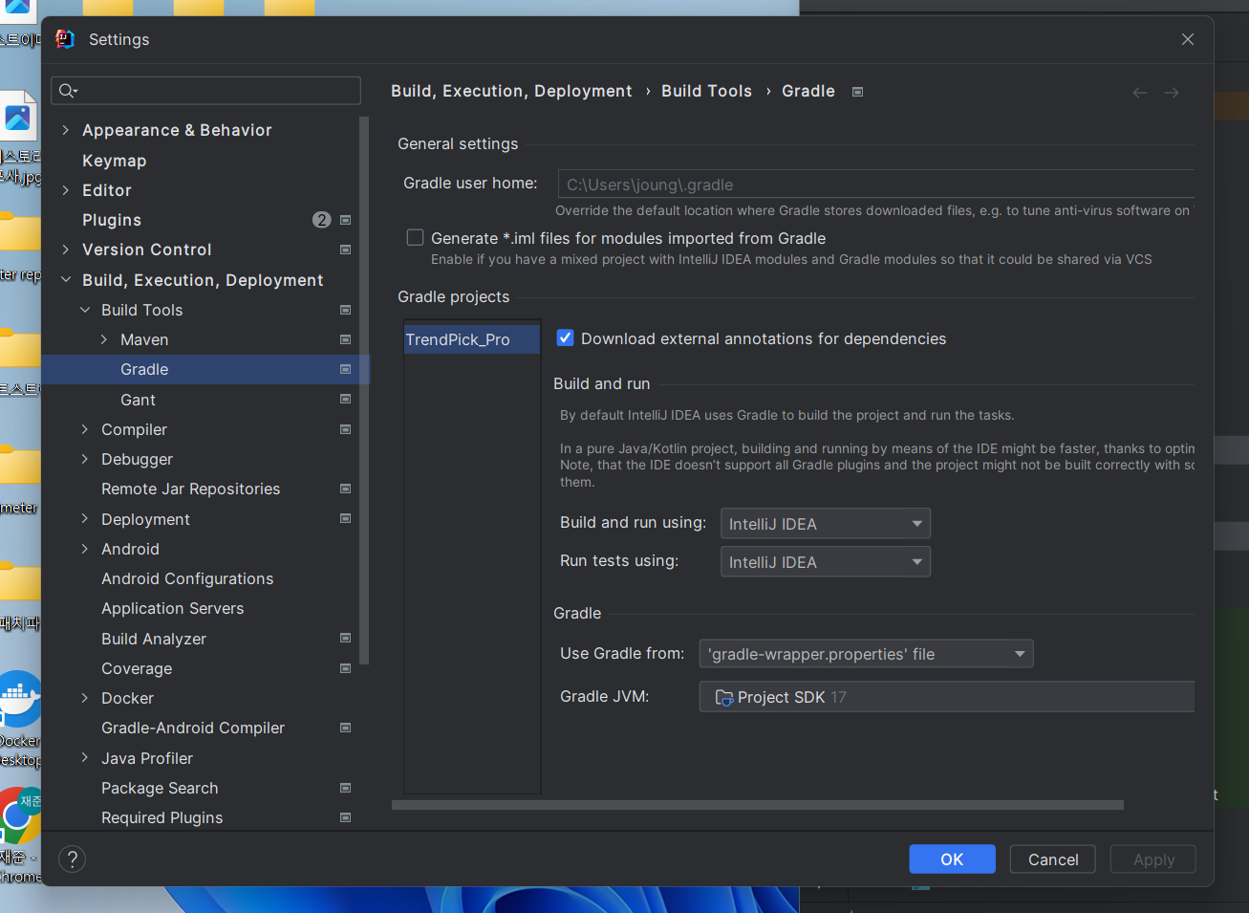This screenshot has height=913, width=1249.
Task: Click the settings tree vertical scrollbar
Action: pyautogui.click(x=364, y=390)
